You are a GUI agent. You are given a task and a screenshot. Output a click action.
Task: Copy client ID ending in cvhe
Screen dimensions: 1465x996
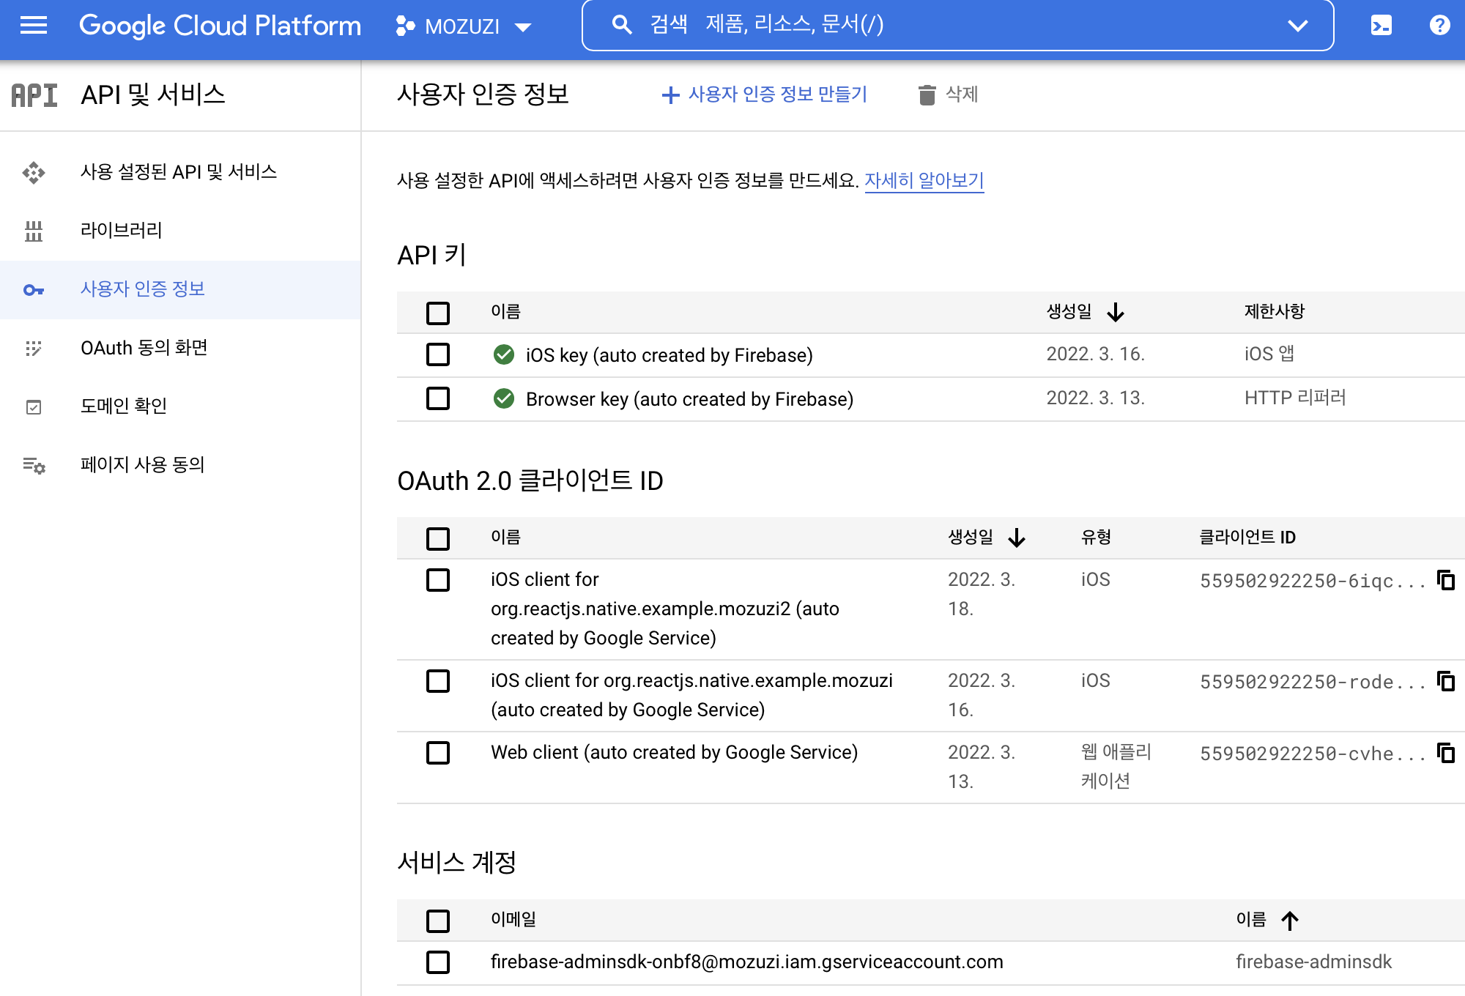tap(1446, 753)
